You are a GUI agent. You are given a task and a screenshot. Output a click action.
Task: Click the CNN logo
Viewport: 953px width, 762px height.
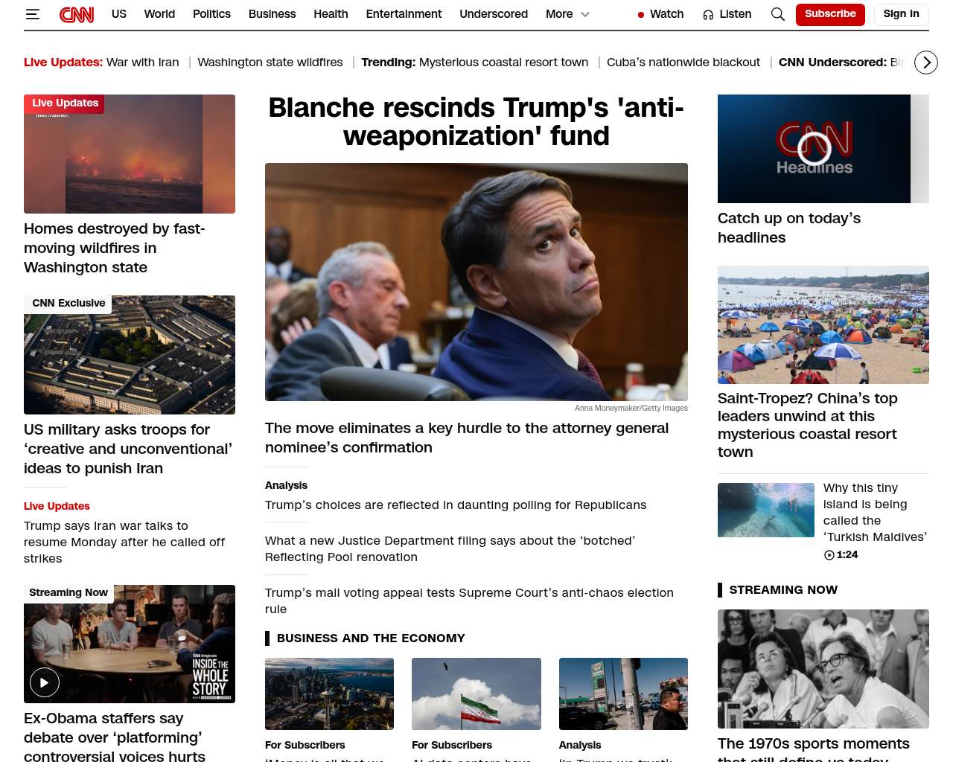77,14
